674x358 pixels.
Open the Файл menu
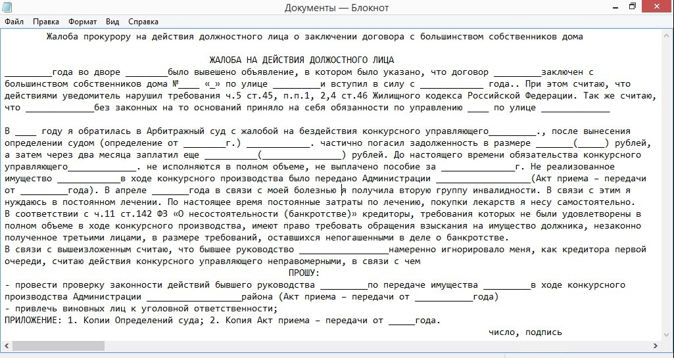point(14,22)
